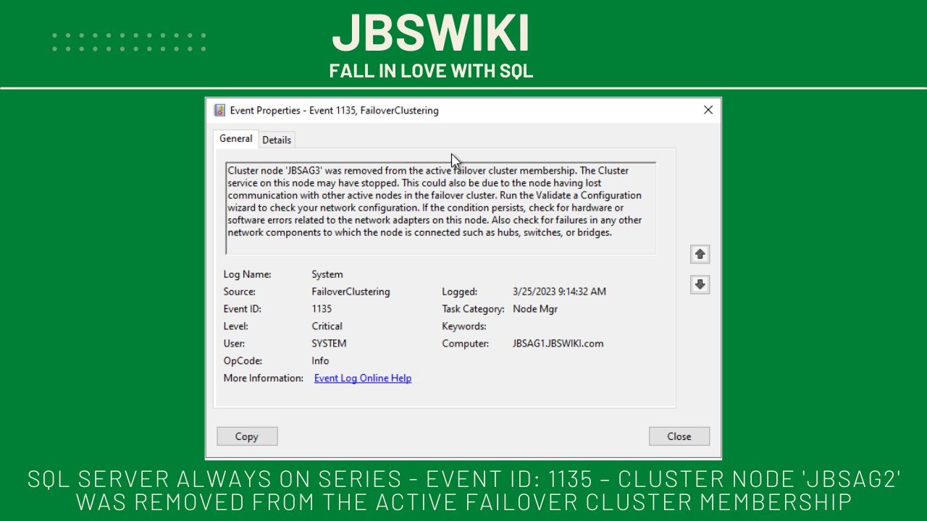
Task: Open the Event Log Online Help link
Action: 363,378
